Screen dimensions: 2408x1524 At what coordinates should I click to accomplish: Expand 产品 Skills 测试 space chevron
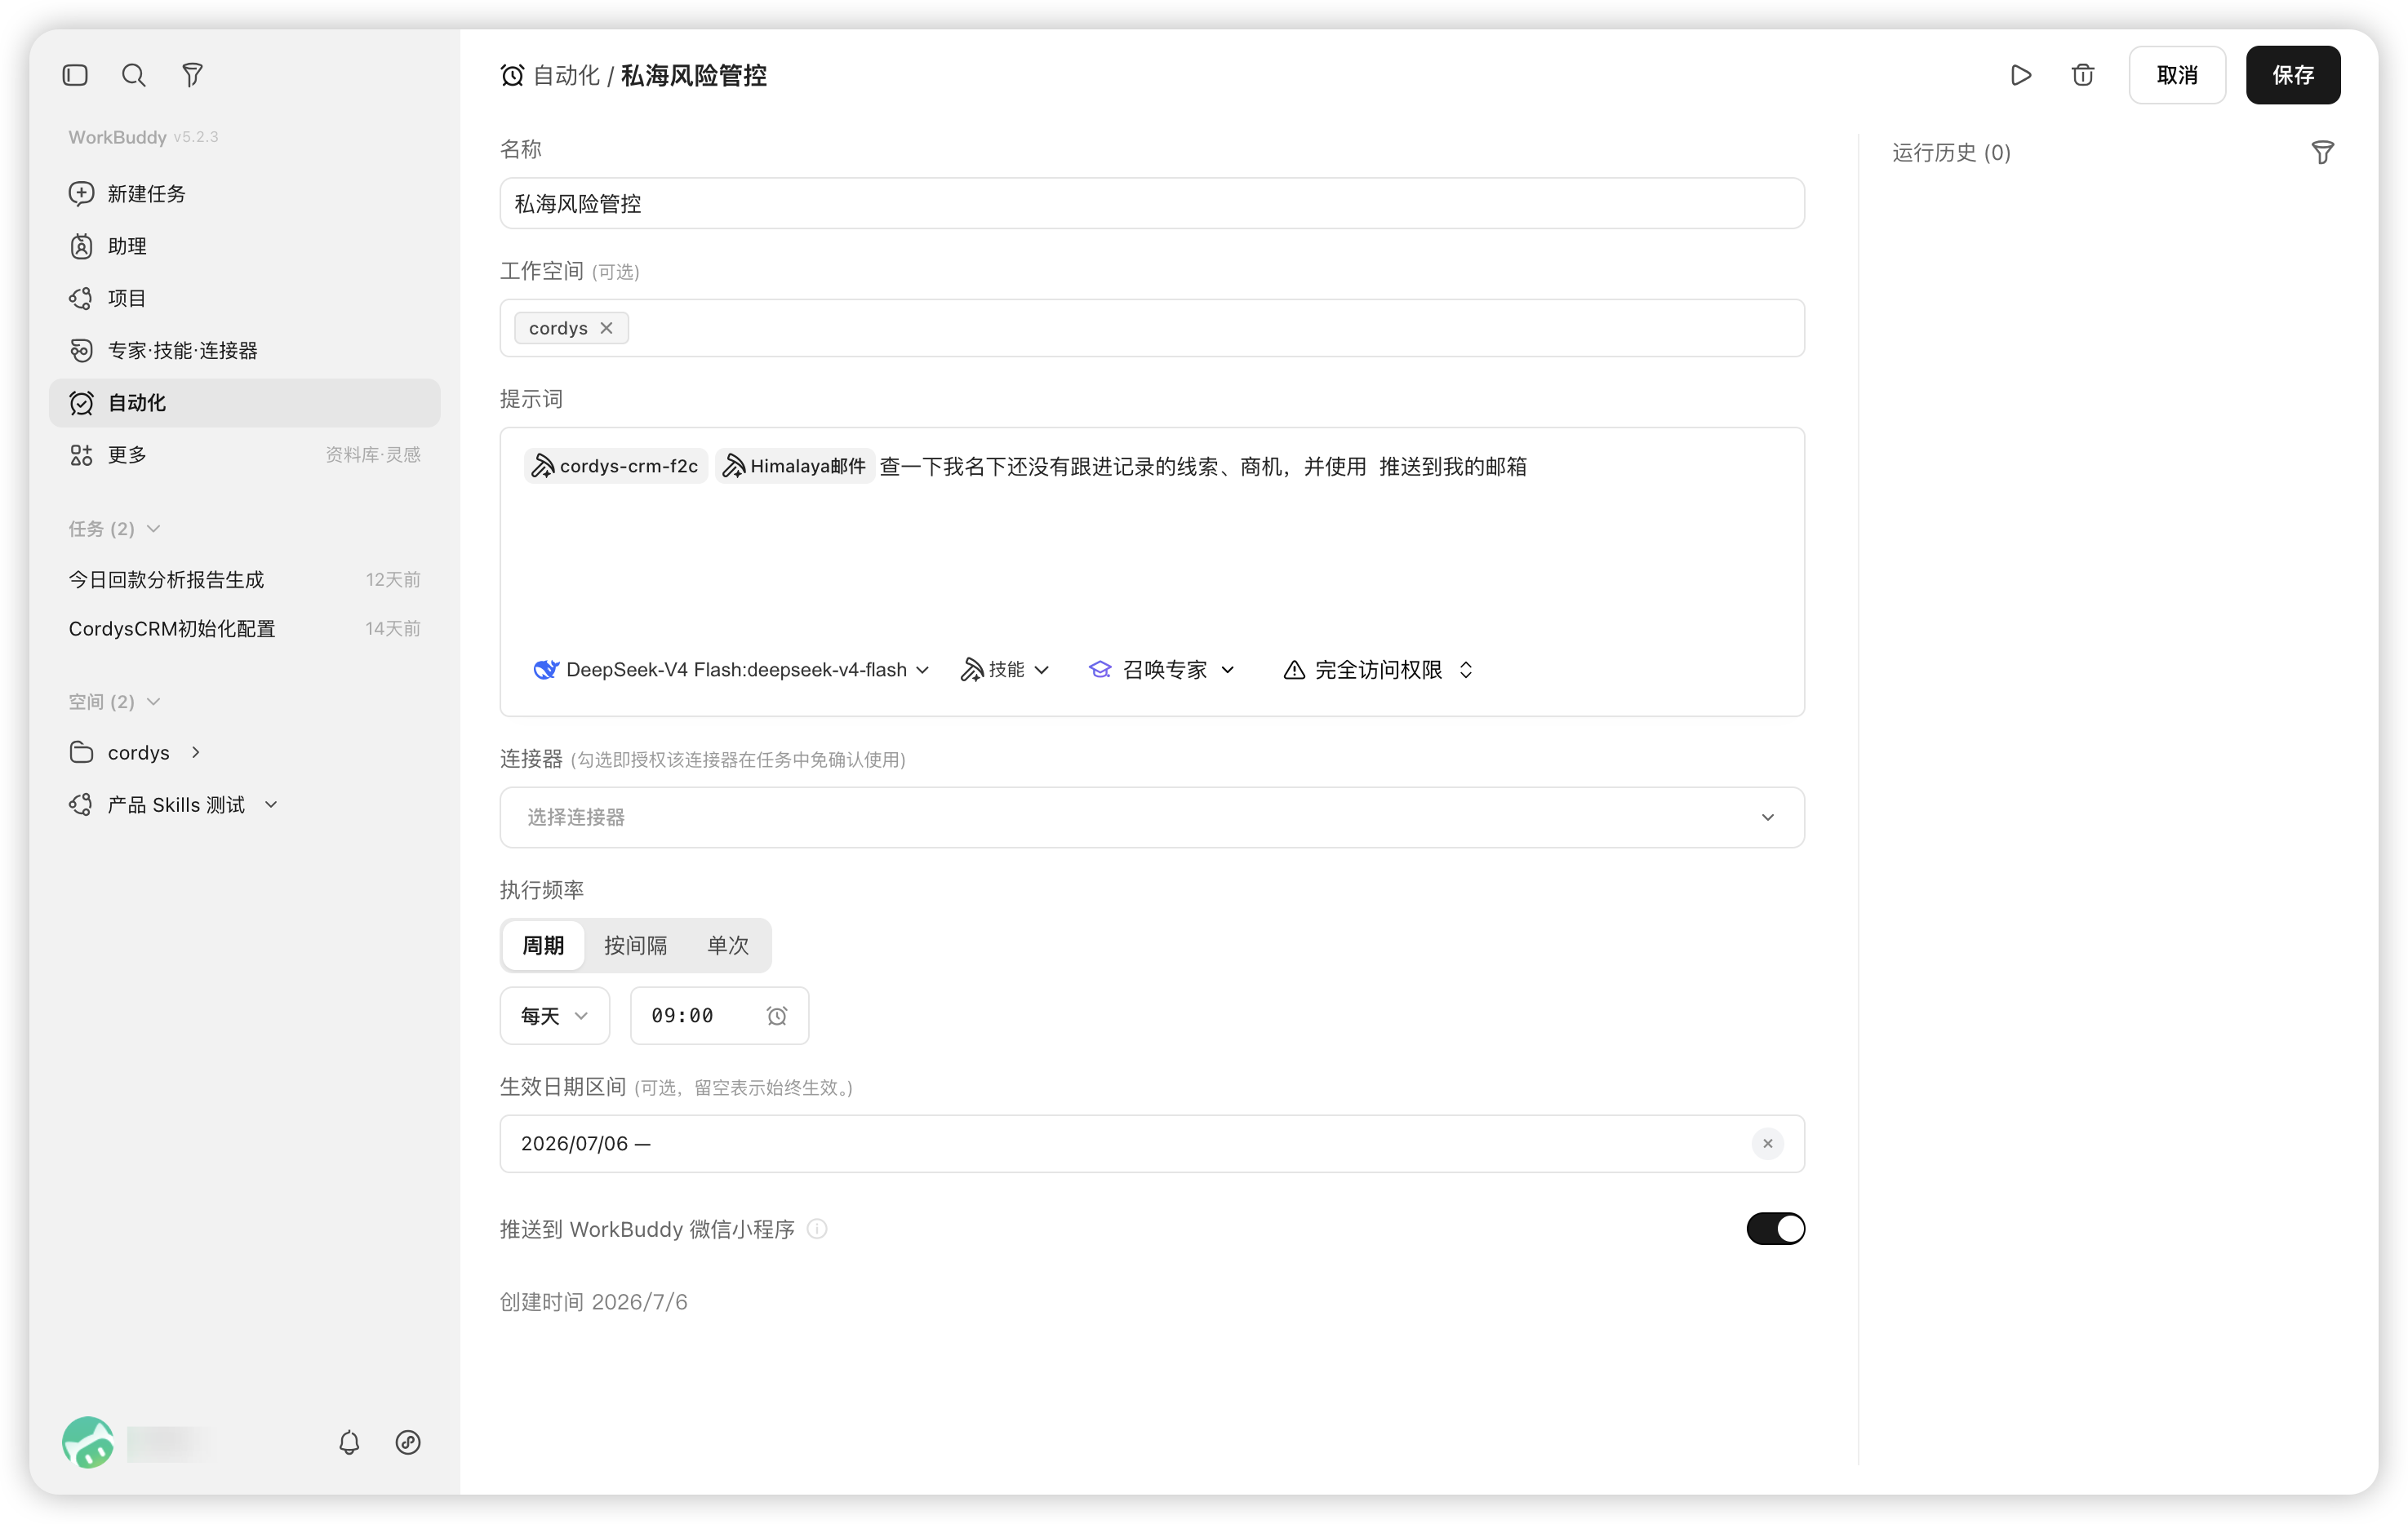271,804
